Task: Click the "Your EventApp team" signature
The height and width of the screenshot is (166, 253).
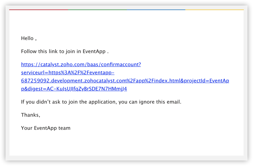Action: [x=46, y=128]
